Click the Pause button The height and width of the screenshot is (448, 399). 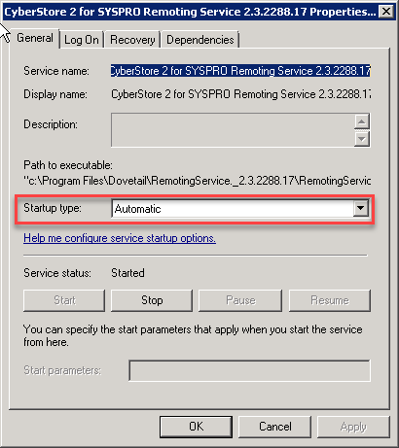pos(240,300)
